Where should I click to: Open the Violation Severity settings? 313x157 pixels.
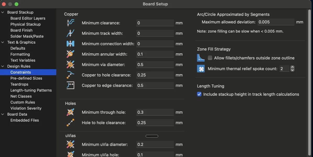(26, 108)
